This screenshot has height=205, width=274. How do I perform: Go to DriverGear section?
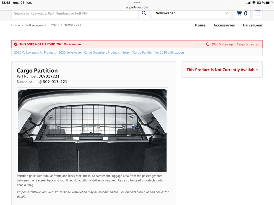tap(253, 25)
